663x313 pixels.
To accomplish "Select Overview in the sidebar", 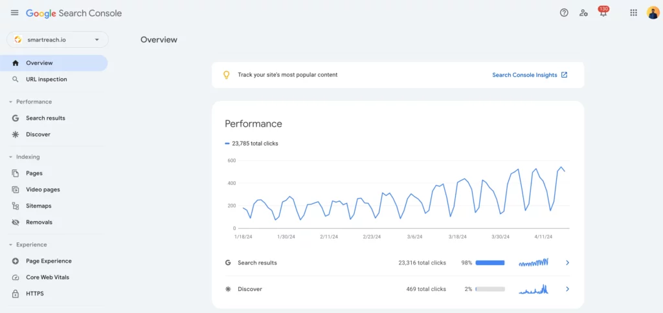I will (x=54, y=63).
